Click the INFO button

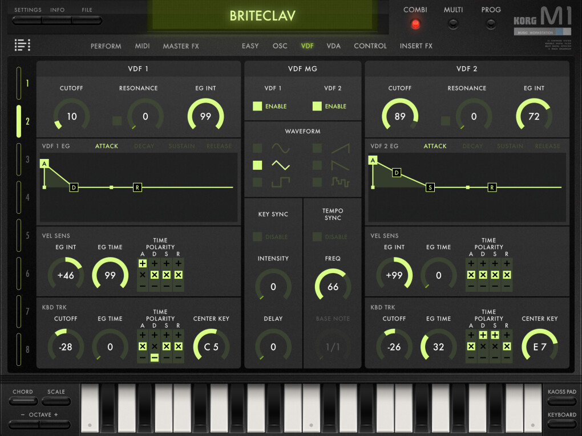click(57, 21)
